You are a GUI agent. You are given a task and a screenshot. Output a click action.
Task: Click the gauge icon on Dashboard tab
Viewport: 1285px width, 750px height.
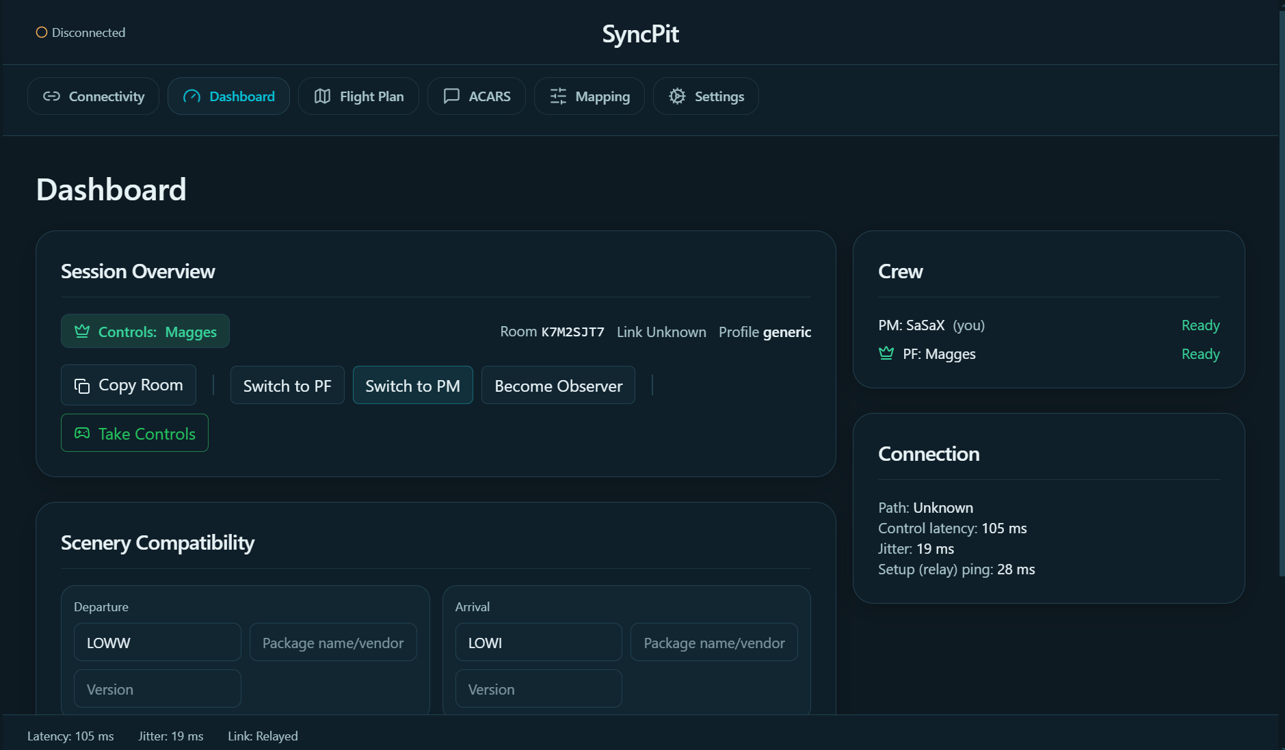point(191,96)
